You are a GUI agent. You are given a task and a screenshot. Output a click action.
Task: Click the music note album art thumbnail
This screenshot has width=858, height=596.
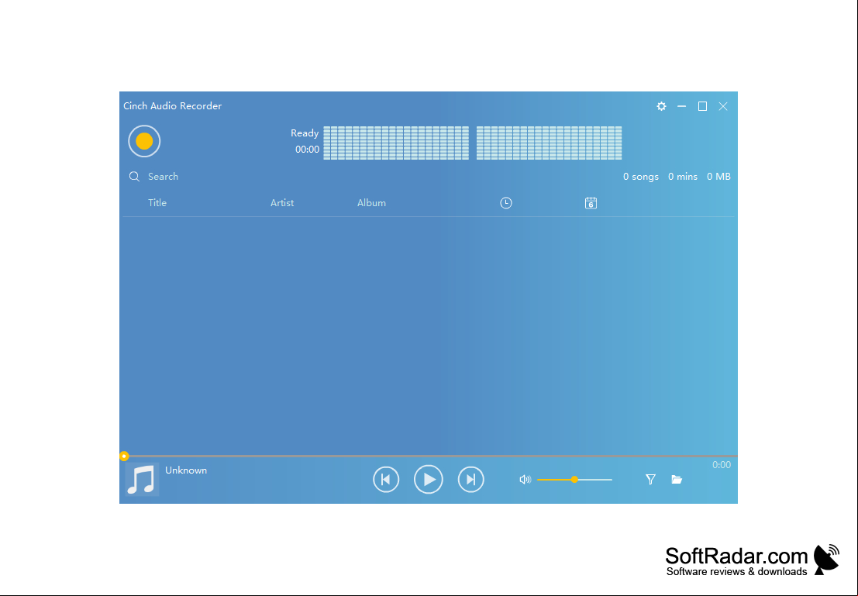point(143,480)
